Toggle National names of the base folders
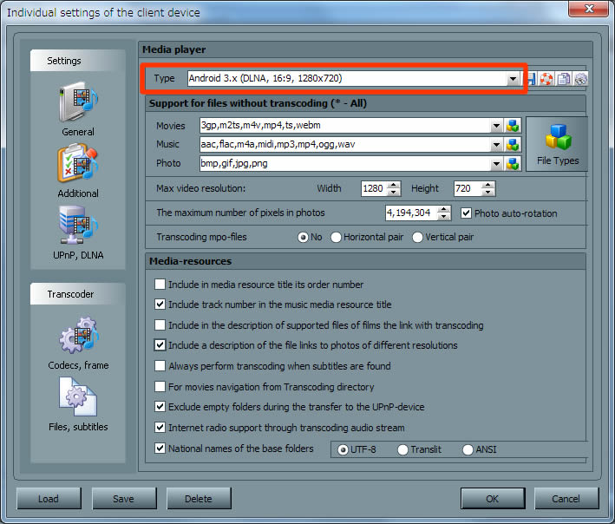 160,448
